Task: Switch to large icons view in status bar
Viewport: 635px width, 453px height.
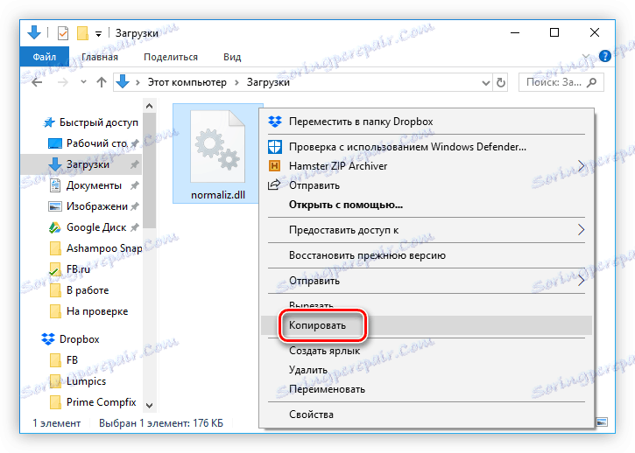Action: pos(602,422)
